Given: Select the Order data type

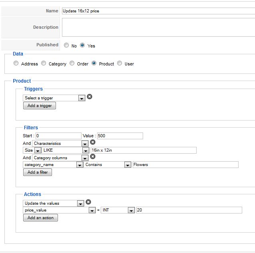Looking at the screenshot, I should click(x=72, y=63).
